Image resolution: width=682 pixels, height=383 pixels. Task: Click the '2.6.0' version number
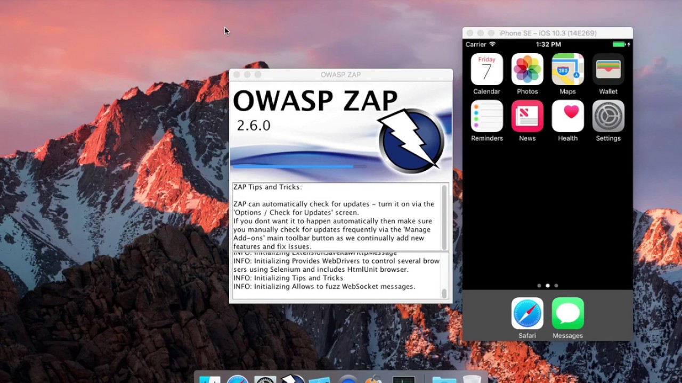[254, 126]
